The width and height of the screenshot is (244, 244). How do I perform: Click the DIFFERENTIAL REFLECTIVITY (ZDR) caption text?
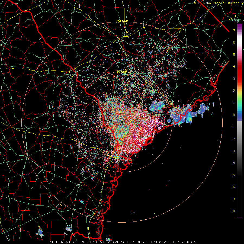86,242
